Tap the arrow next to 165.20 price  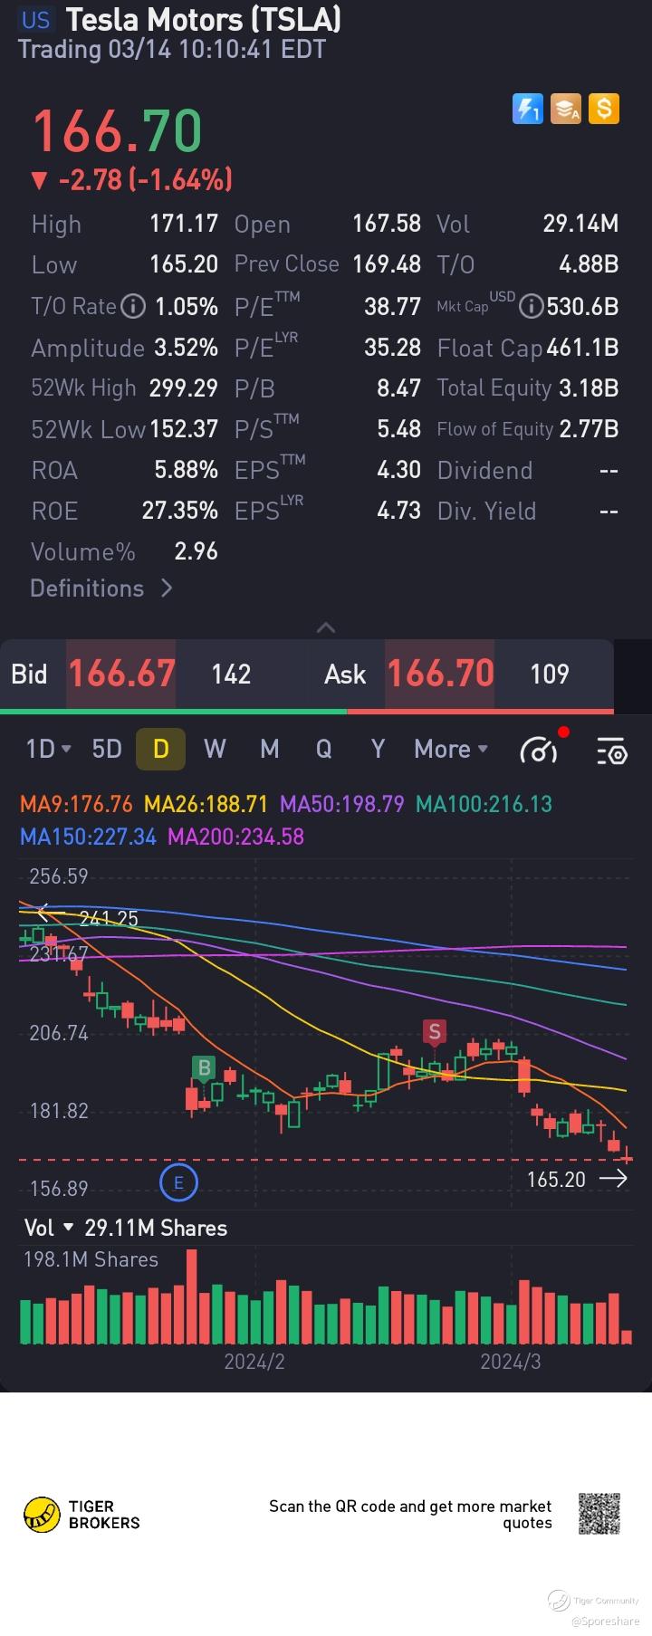click(x=613, y=1179)
